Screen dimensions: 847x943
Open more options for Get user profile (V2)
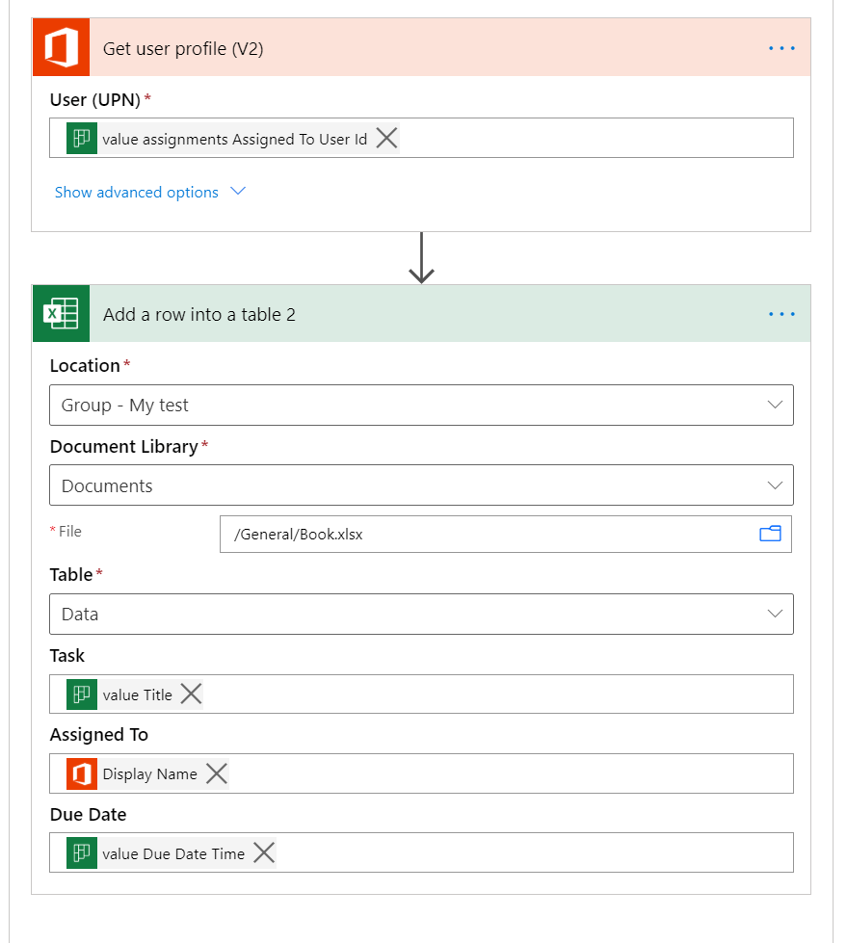pos(781,48)
